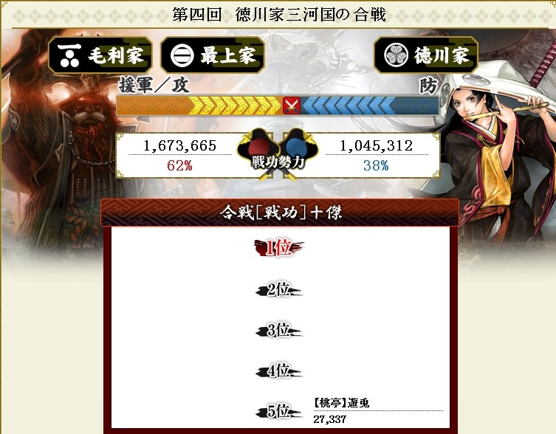Open player 【桃亭】遊兎 profile link
556x434 pixels.
coord(341,403)
